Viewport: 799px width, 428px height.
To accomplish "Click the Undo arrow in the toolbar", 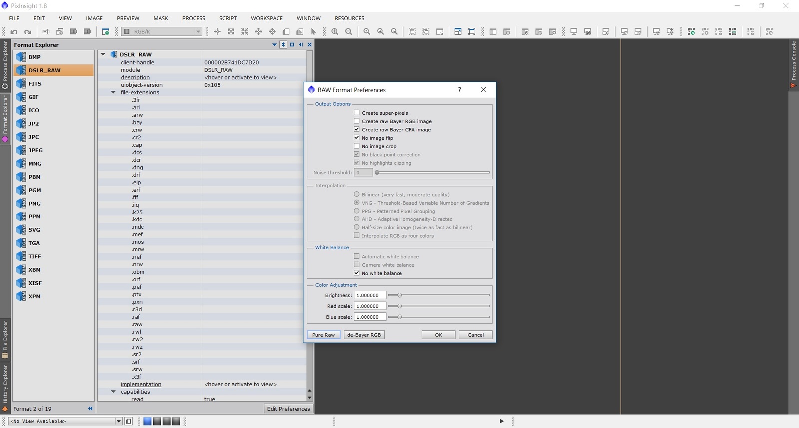I will [14, 32].
